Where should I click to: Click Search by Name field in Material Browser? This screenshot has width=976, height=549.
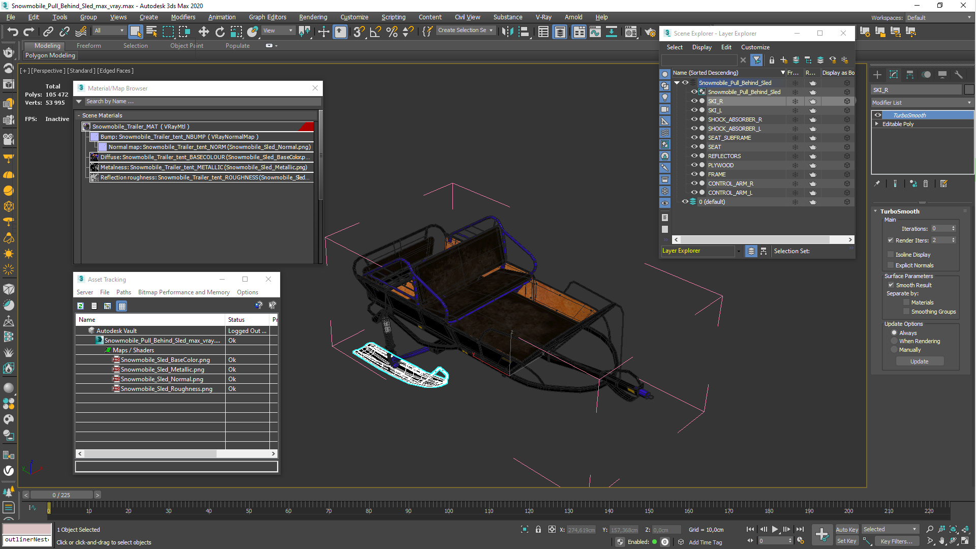202,102
